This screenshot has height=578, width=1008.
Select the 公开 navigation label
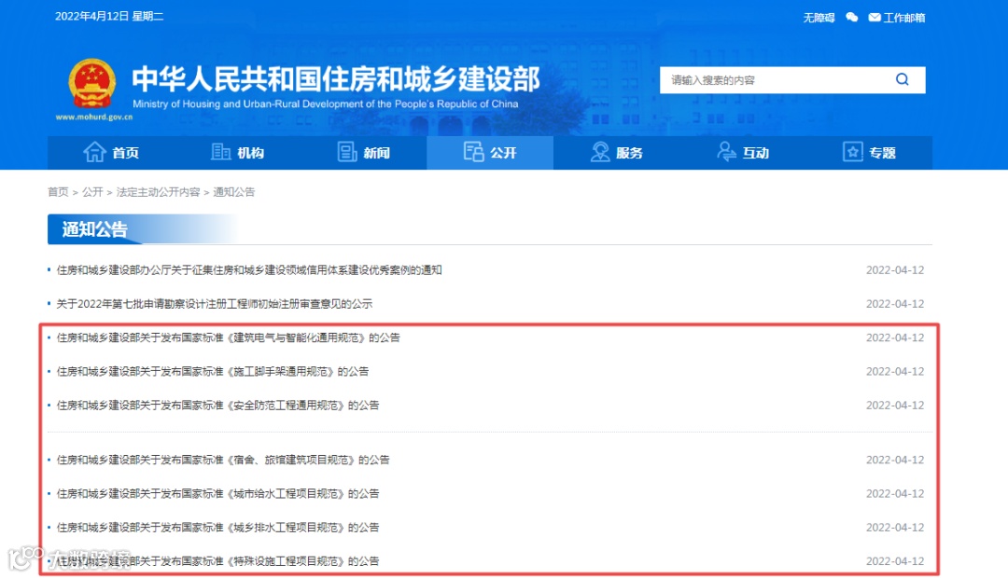[503, 153]
